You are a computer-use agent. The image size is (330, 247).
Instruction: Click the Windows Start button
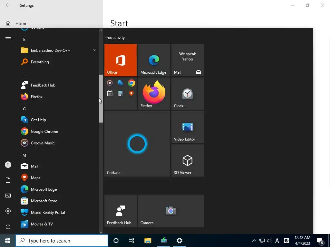pyautogui.click(x=8, y=241)
